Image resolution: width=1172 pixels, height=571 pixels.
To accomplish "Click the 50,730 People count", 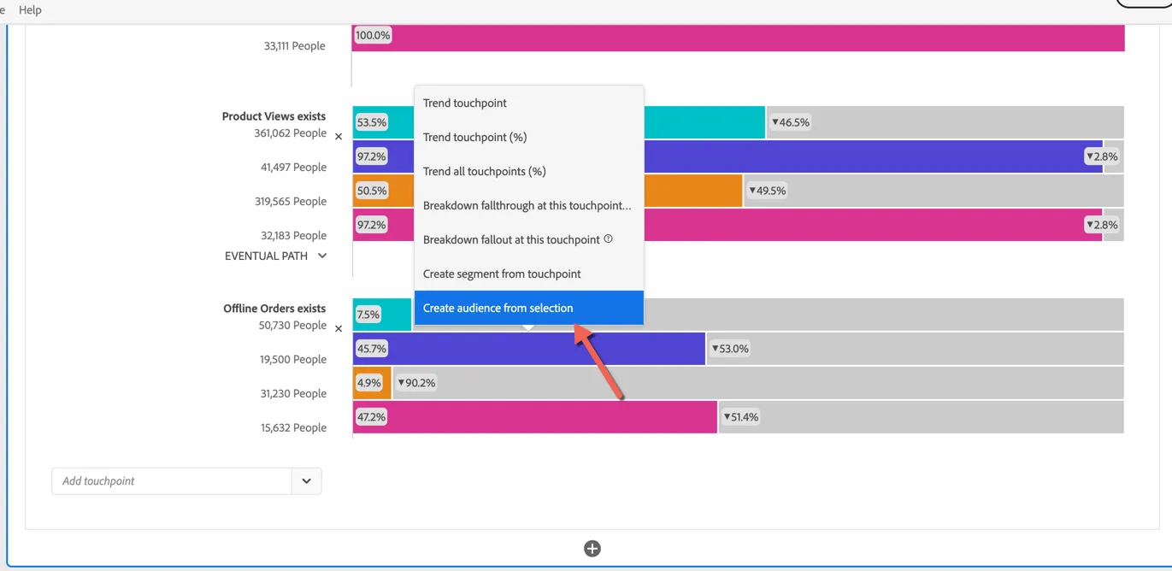I will point(292,326).
